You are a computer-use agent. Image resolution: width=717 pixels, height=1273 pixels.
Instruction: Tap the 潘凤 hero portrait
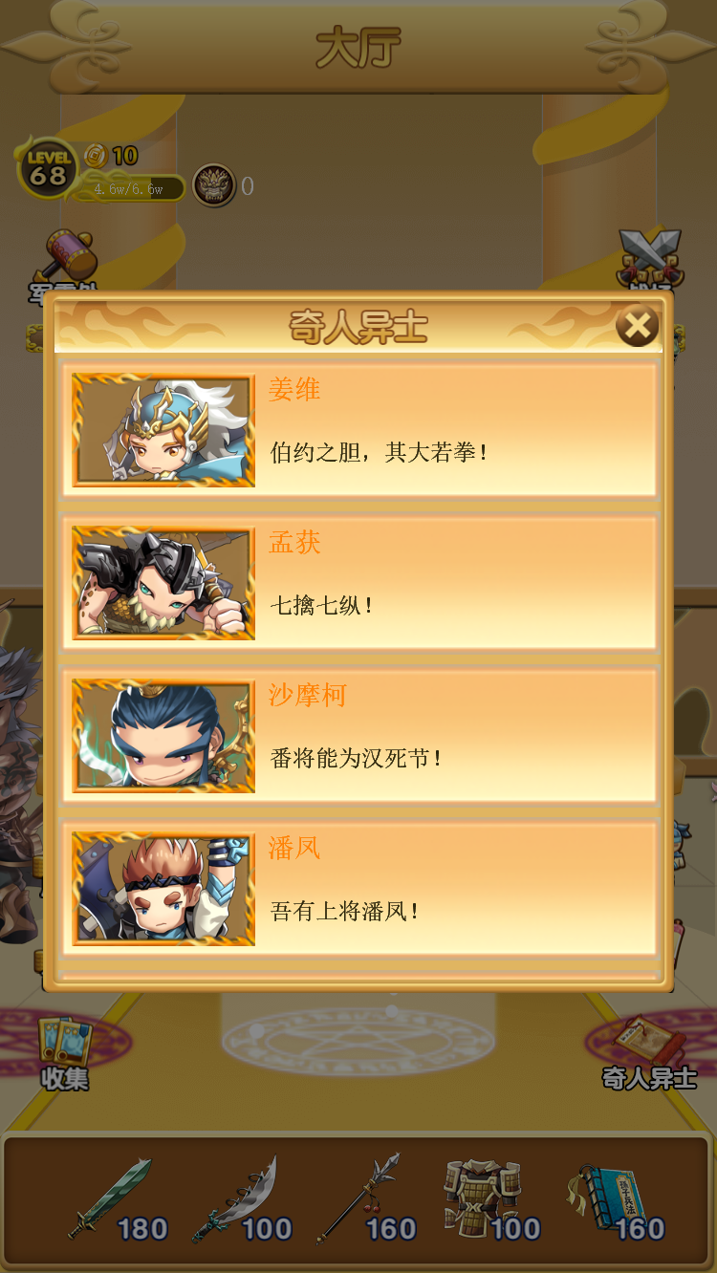pyautogui.click(x=163, y=889)
